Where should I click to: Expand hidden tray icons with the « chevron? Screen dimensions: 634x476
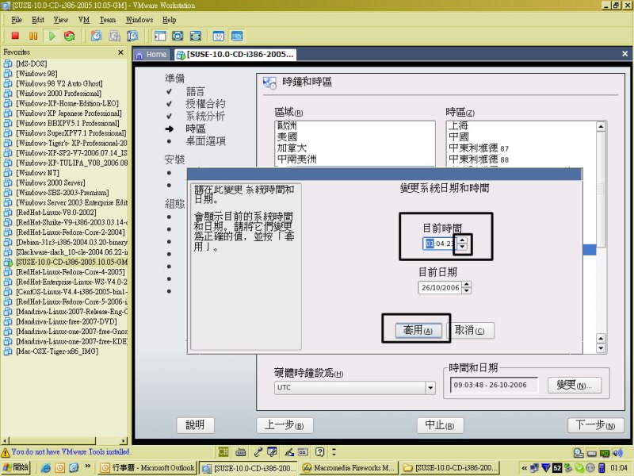525,468
